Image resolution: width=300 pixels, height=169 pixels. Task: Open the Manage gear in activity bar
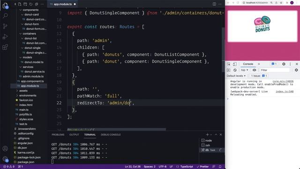coord(5,159)
